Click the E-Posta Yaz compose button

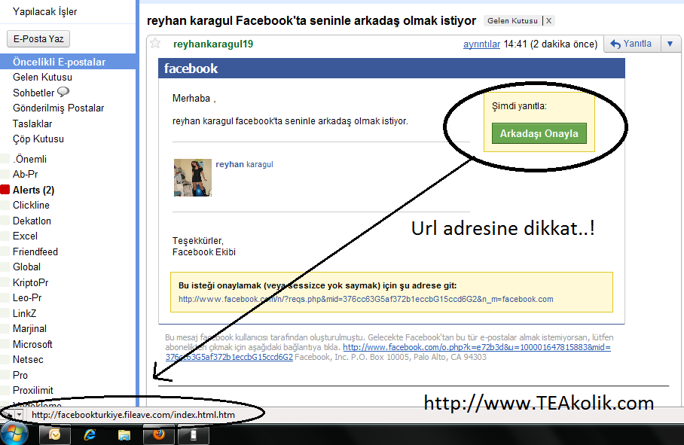[x=38, y=39]
